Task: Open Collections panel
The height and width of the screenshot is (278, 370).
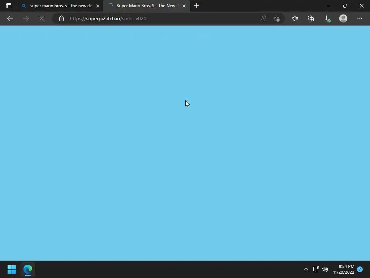Action: click(x=311, y=18)
